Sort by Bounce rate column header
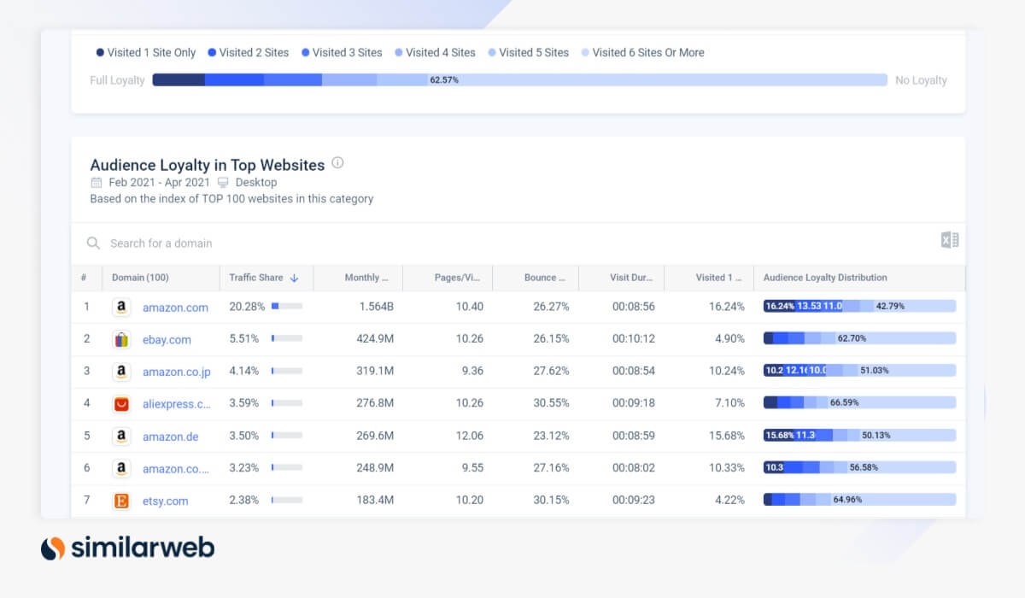The height and width of the screenshot is (598, 1025). click(x=544, y=278)
